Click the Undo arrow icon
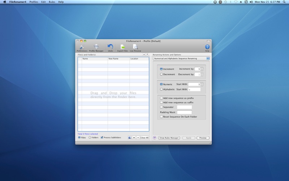The image size is (289, 181). tap(110, 47)
